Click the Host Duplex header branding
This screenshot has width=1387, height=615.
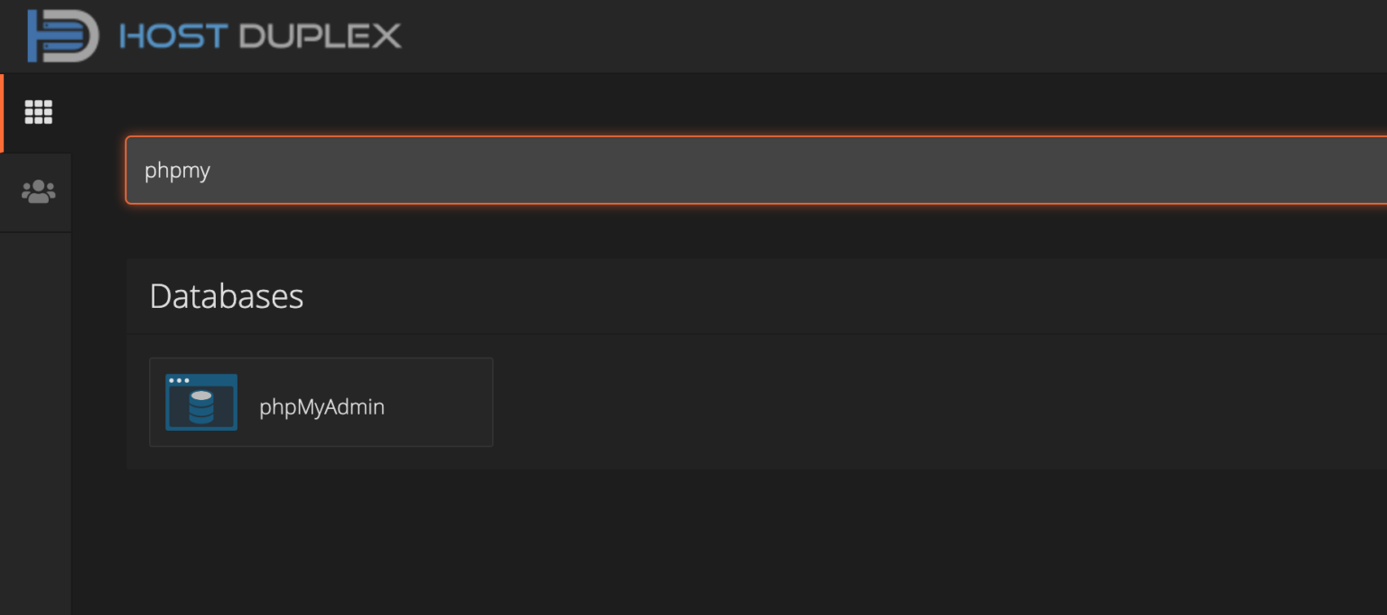tap(214, 35)
